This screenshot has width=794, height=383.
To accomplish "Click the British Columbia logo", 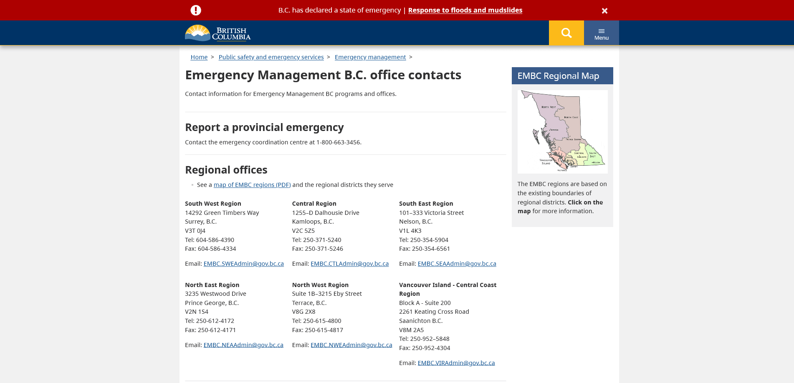I will click(x=218, y=33).
